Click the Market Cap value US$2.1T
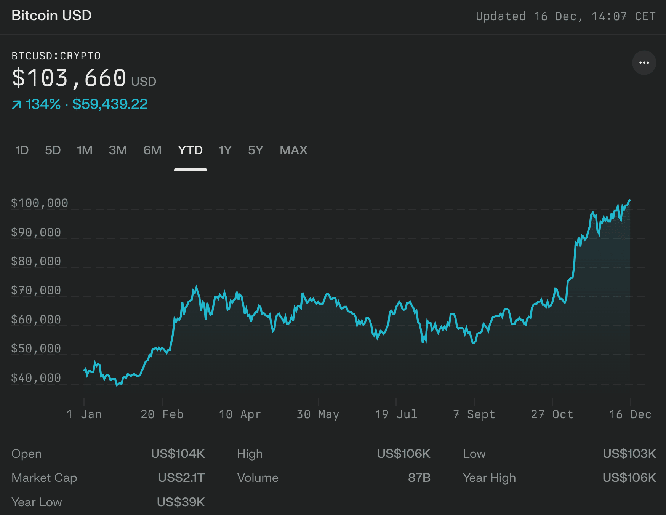The height and width of the screenshot is (515, 666). [x=181, y=478]
